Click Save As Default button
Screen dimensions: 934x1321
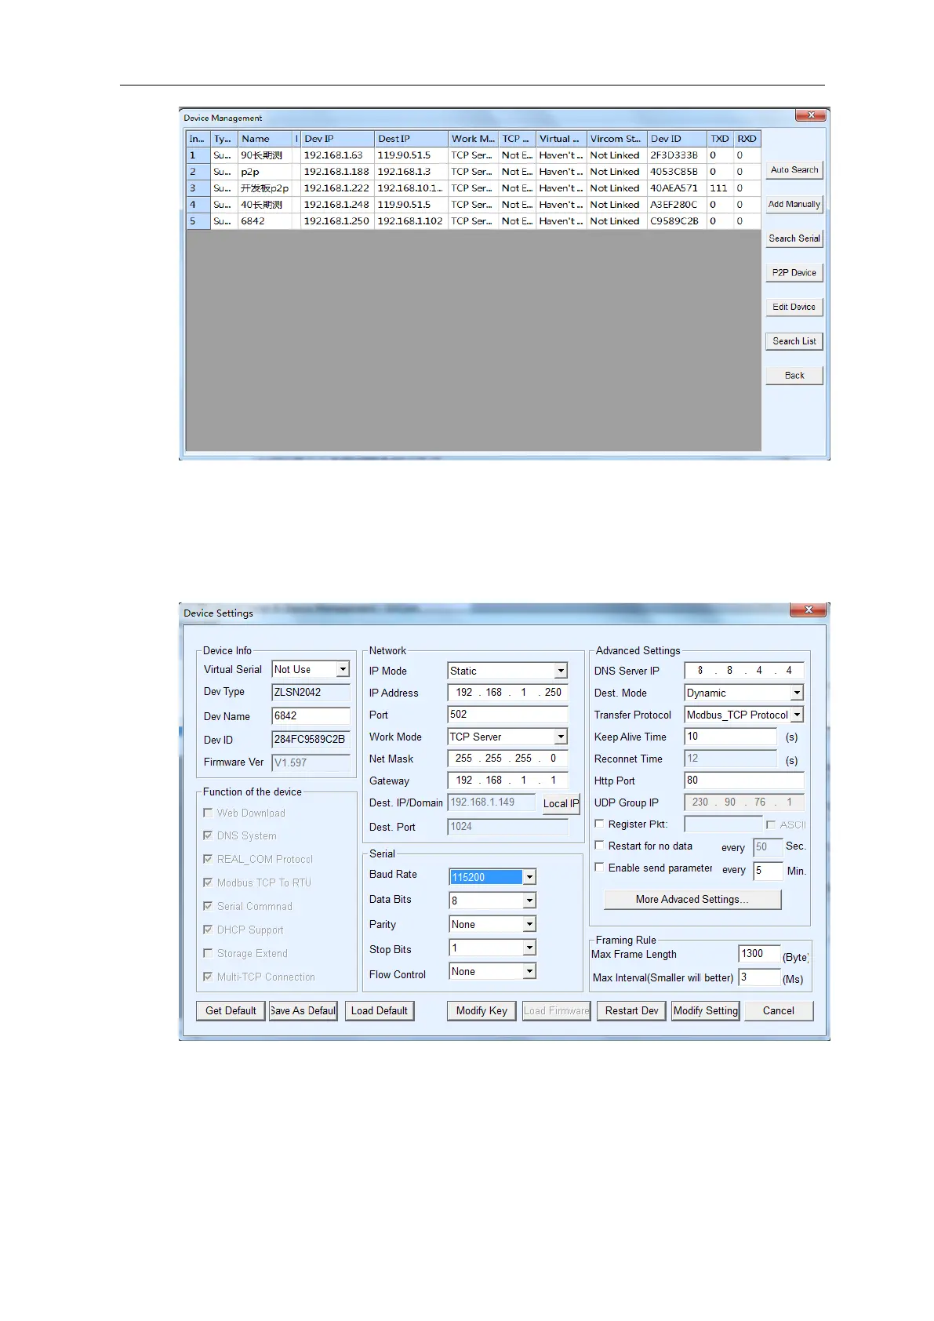303,1011
